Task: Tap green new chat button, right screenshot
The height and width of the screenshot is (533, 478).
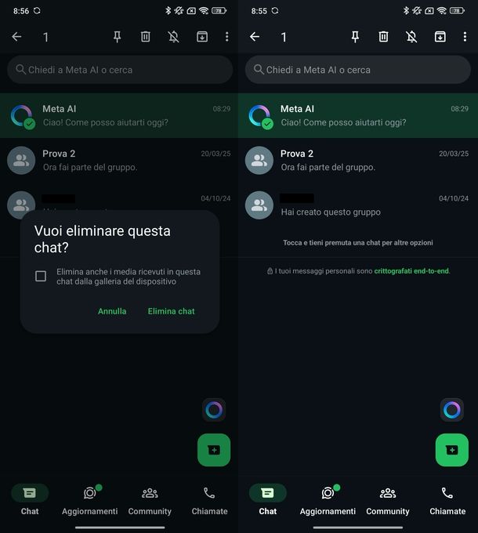Action: point(452,450)
